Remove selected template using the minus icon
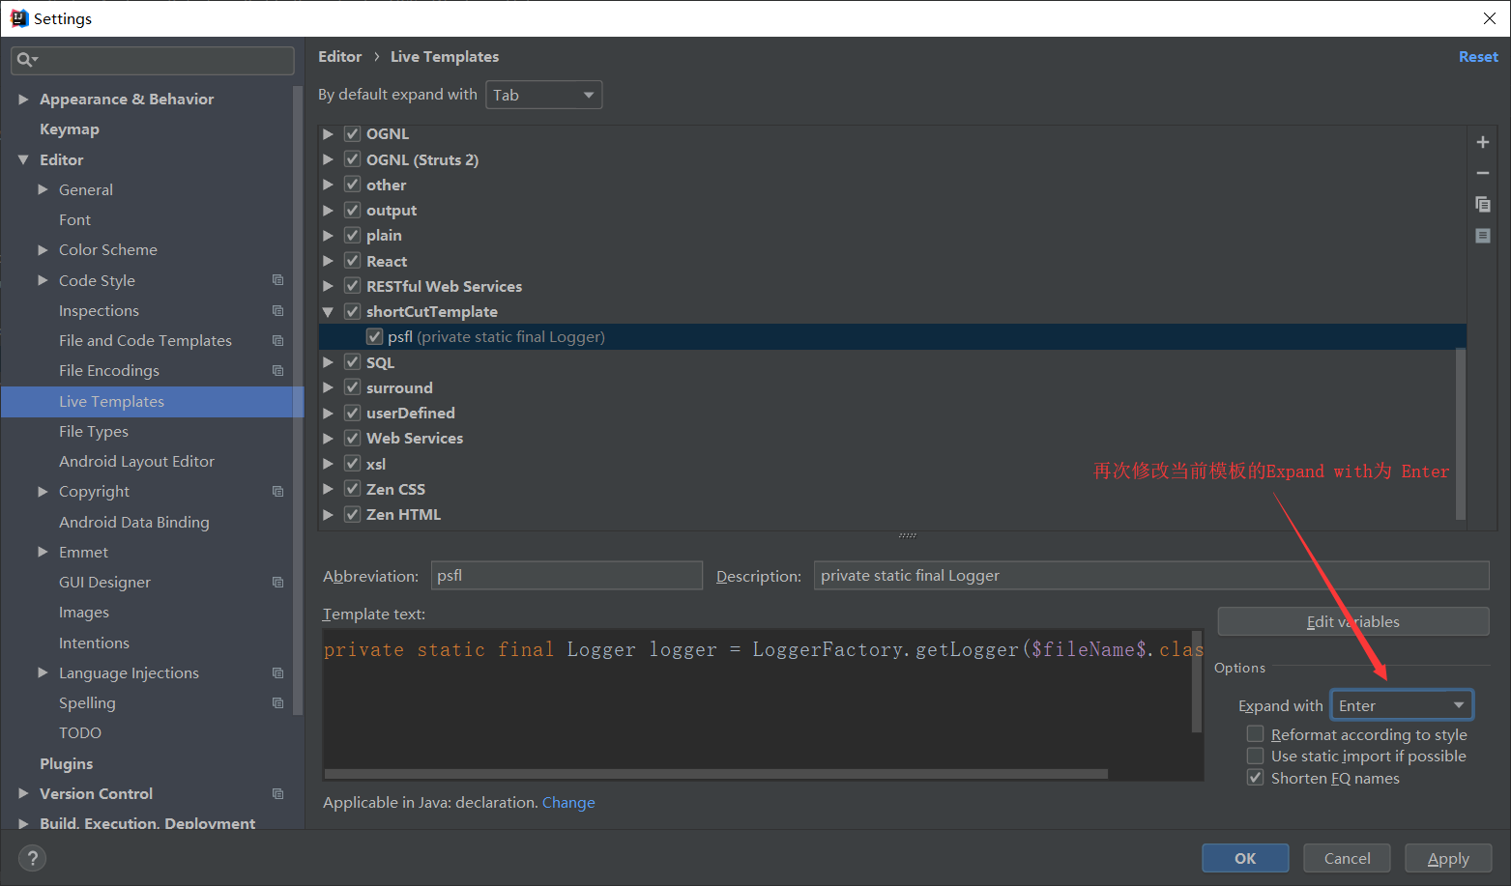Image resolution: width=1511 pixels, height=886 pixels. tap(1483, 173)
